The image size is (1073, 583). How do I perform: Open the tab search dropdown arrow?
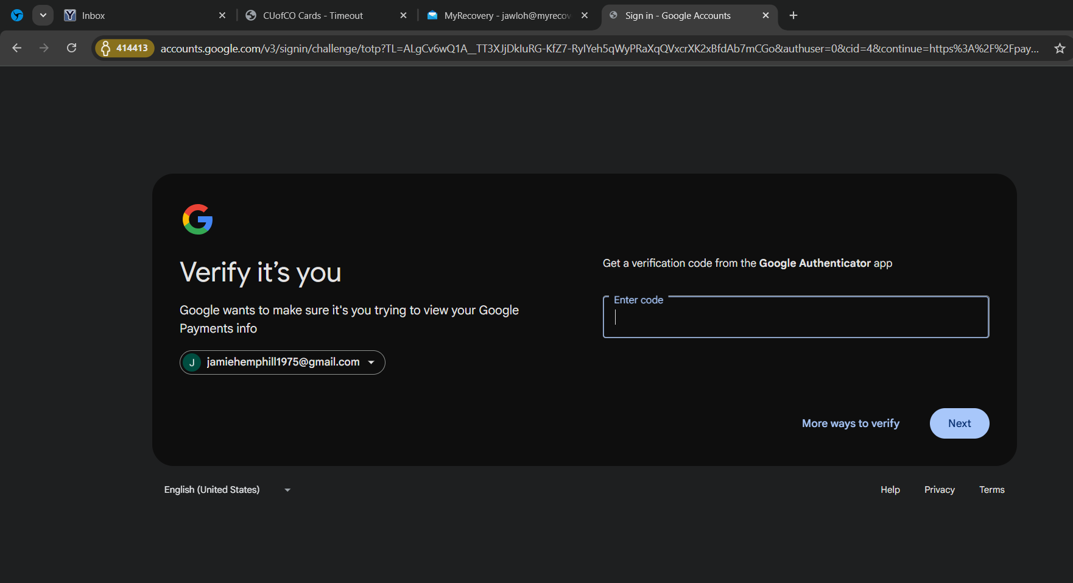(x=43, y=16)
